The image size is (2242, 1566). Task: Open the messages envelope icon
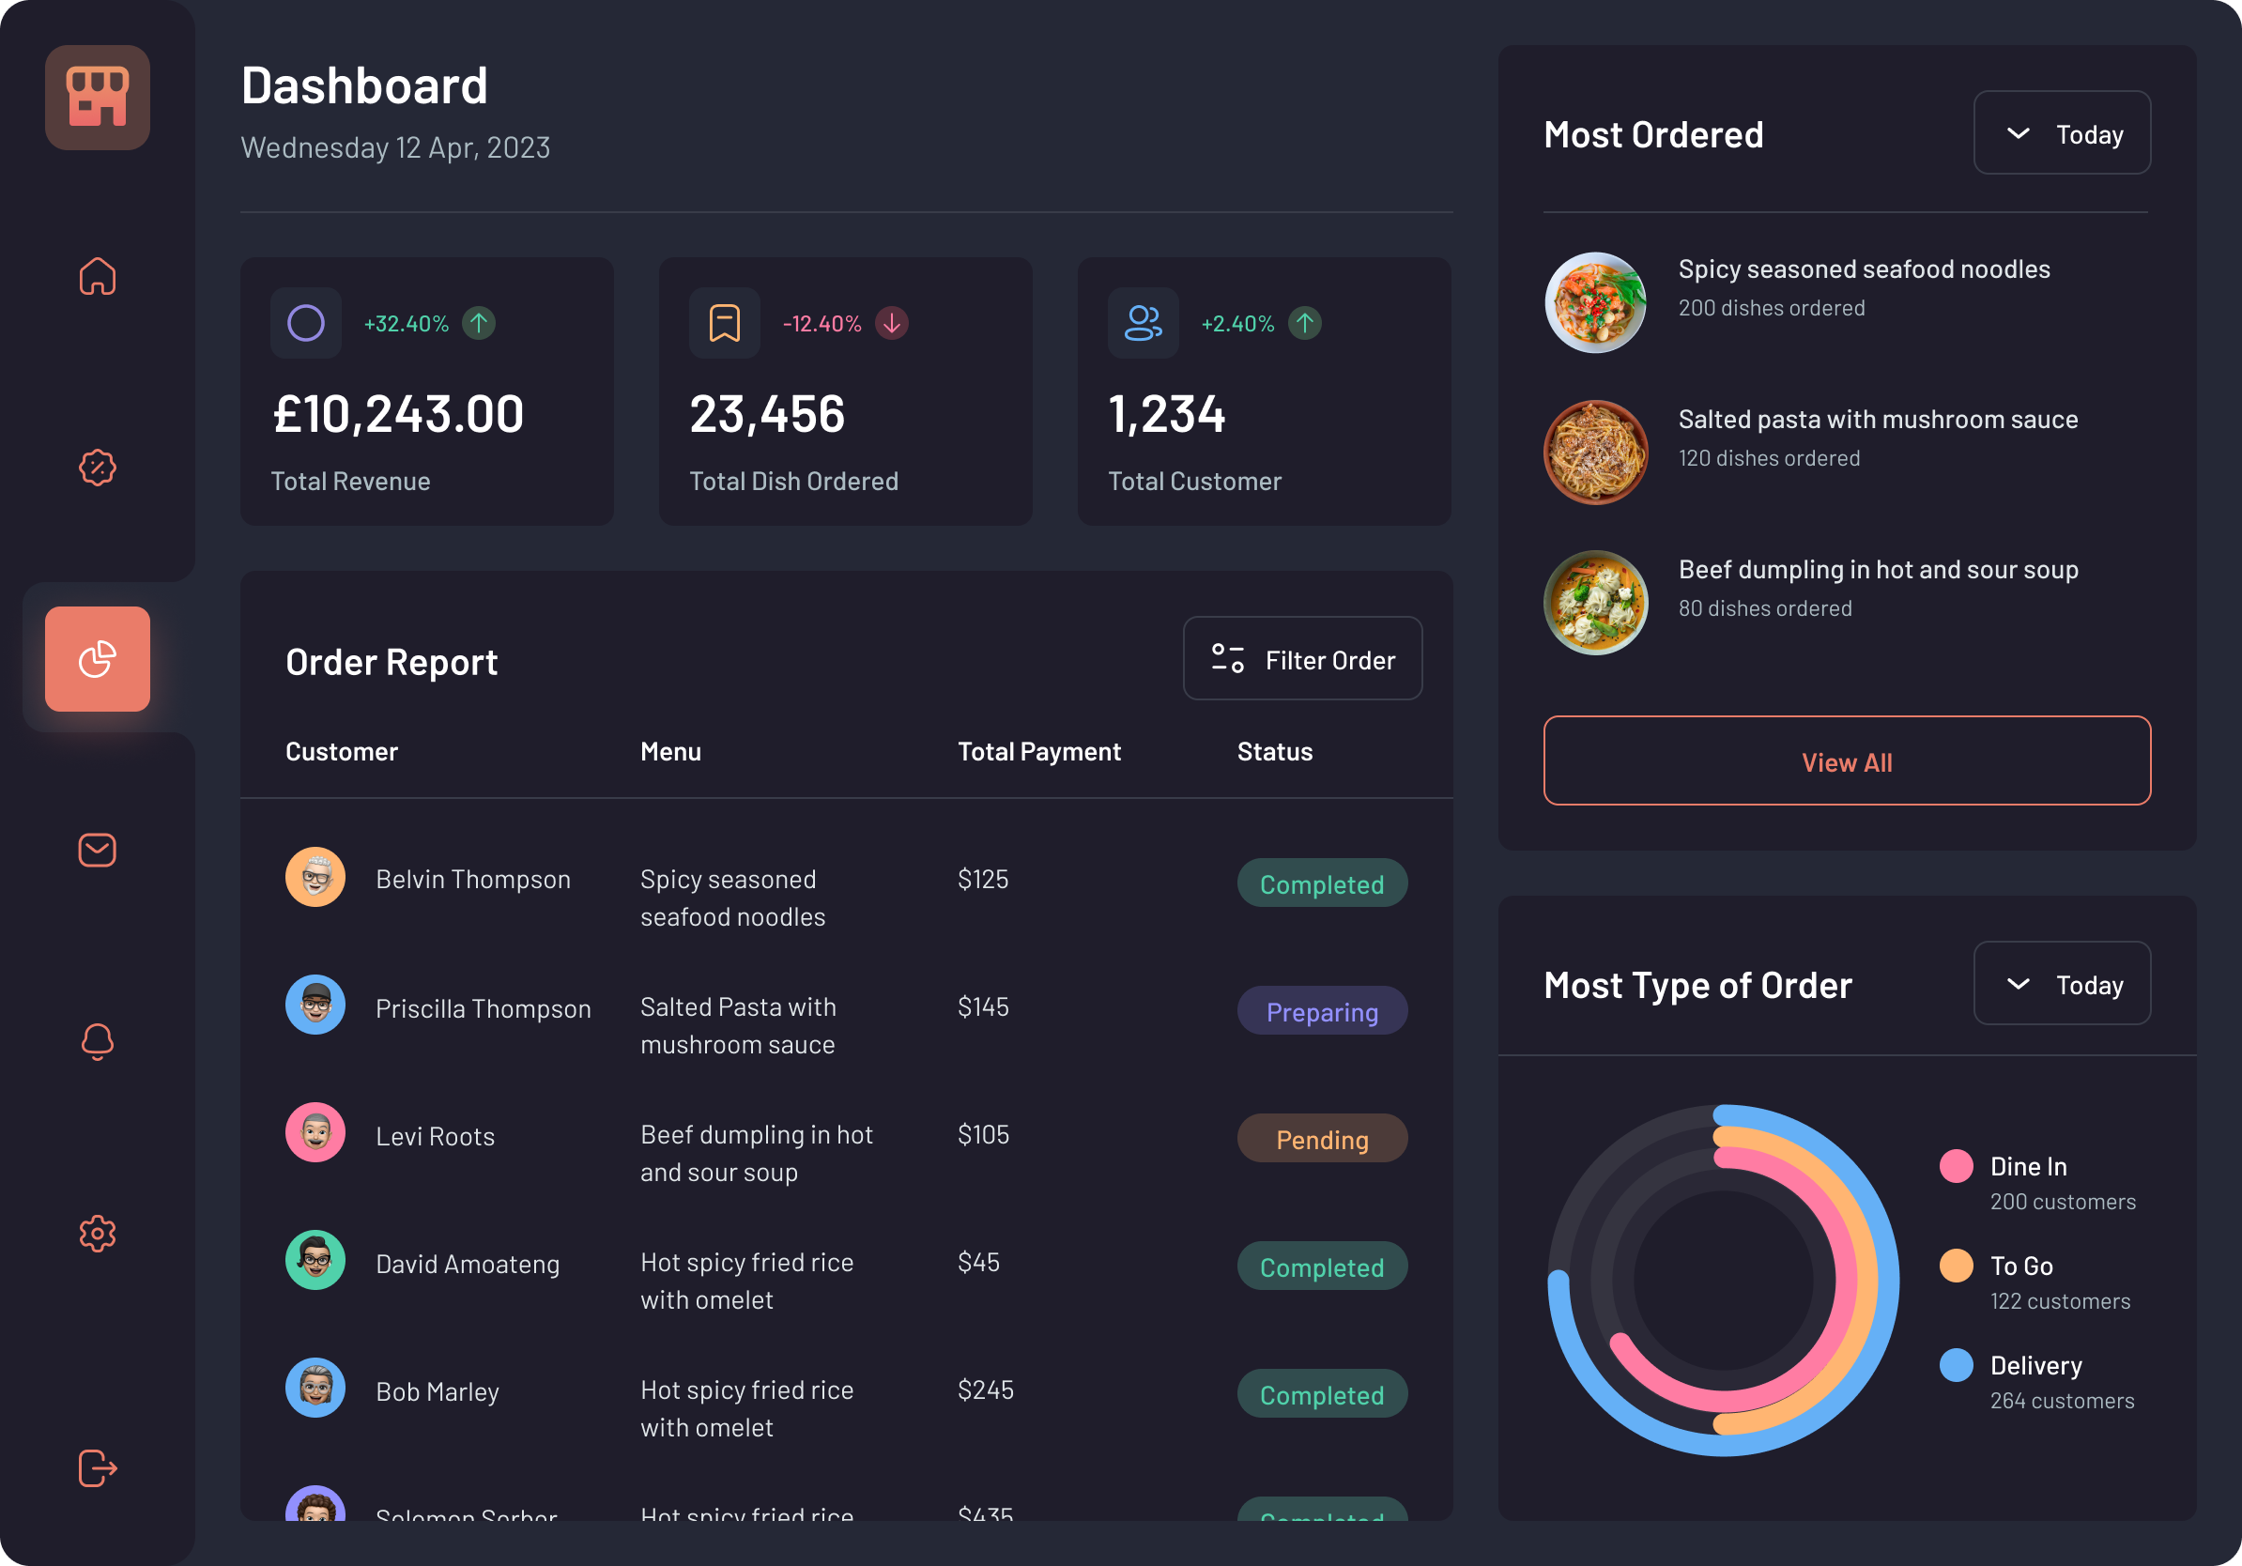point(97,850)
